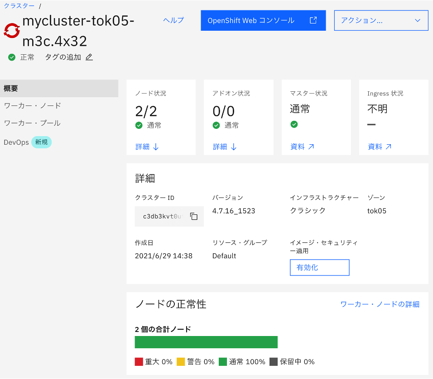This screenshot has width=433, height=379.
Task: Click the cluster name mycluster-tok05-m3c.4x32
Action: pyautogui.click(x=78, y=31)
